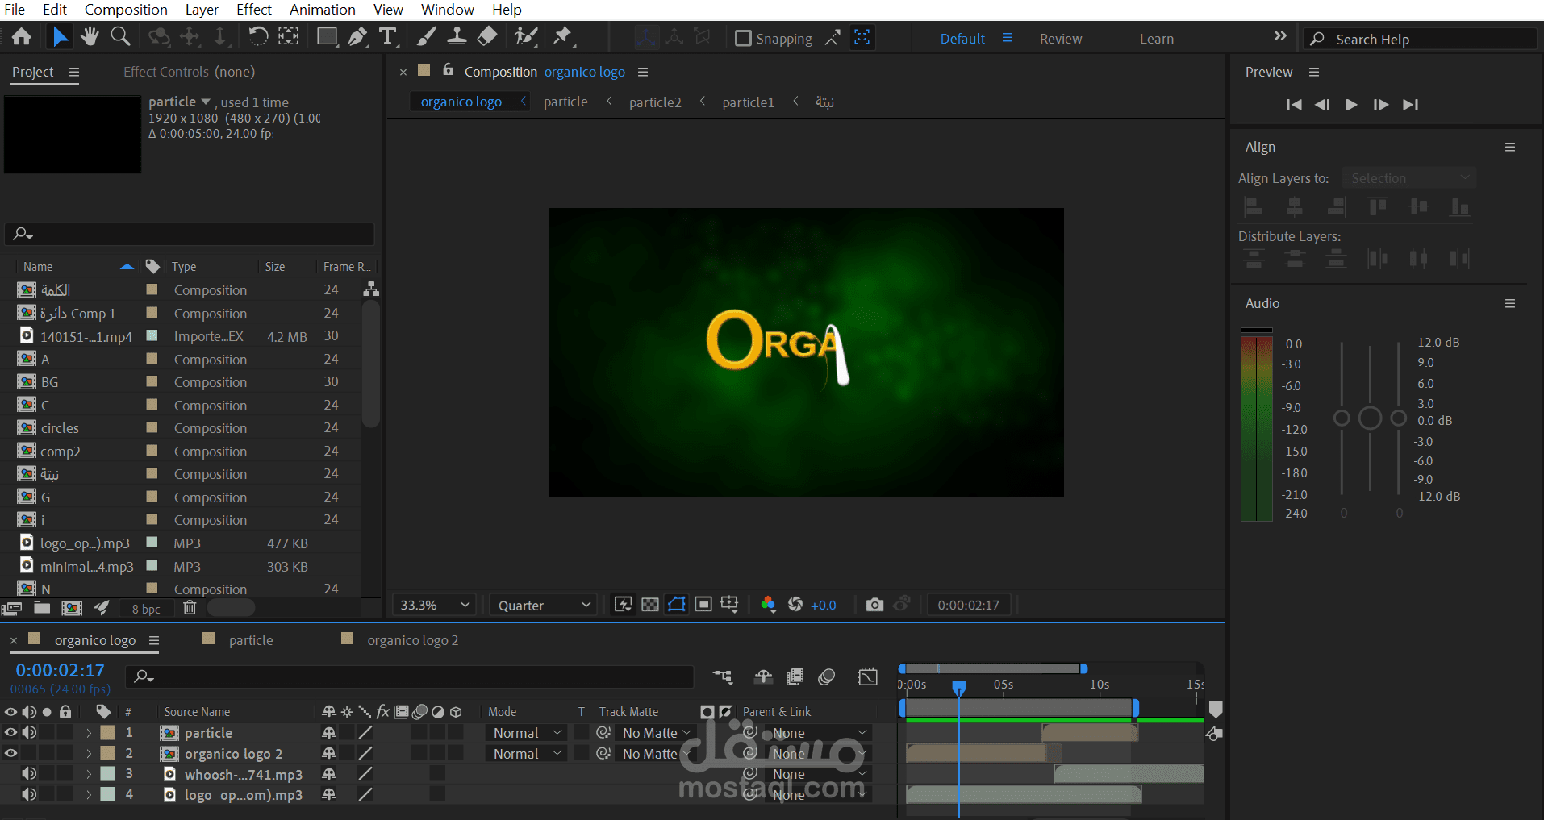Select the Horizontal Type tool
The image size is (1544, 820).
(x=388, y=37)
